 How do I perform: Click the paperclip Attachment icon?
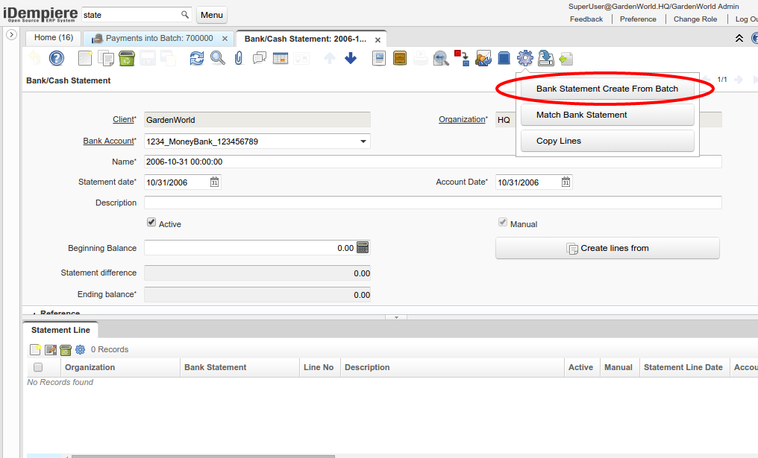(239, 58)
